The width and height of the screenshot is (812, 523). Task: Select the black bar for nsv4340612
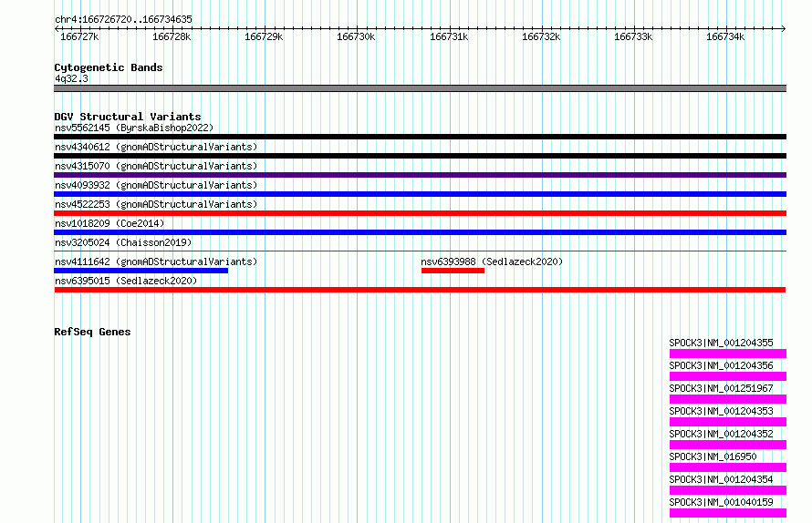pos(420,156)
